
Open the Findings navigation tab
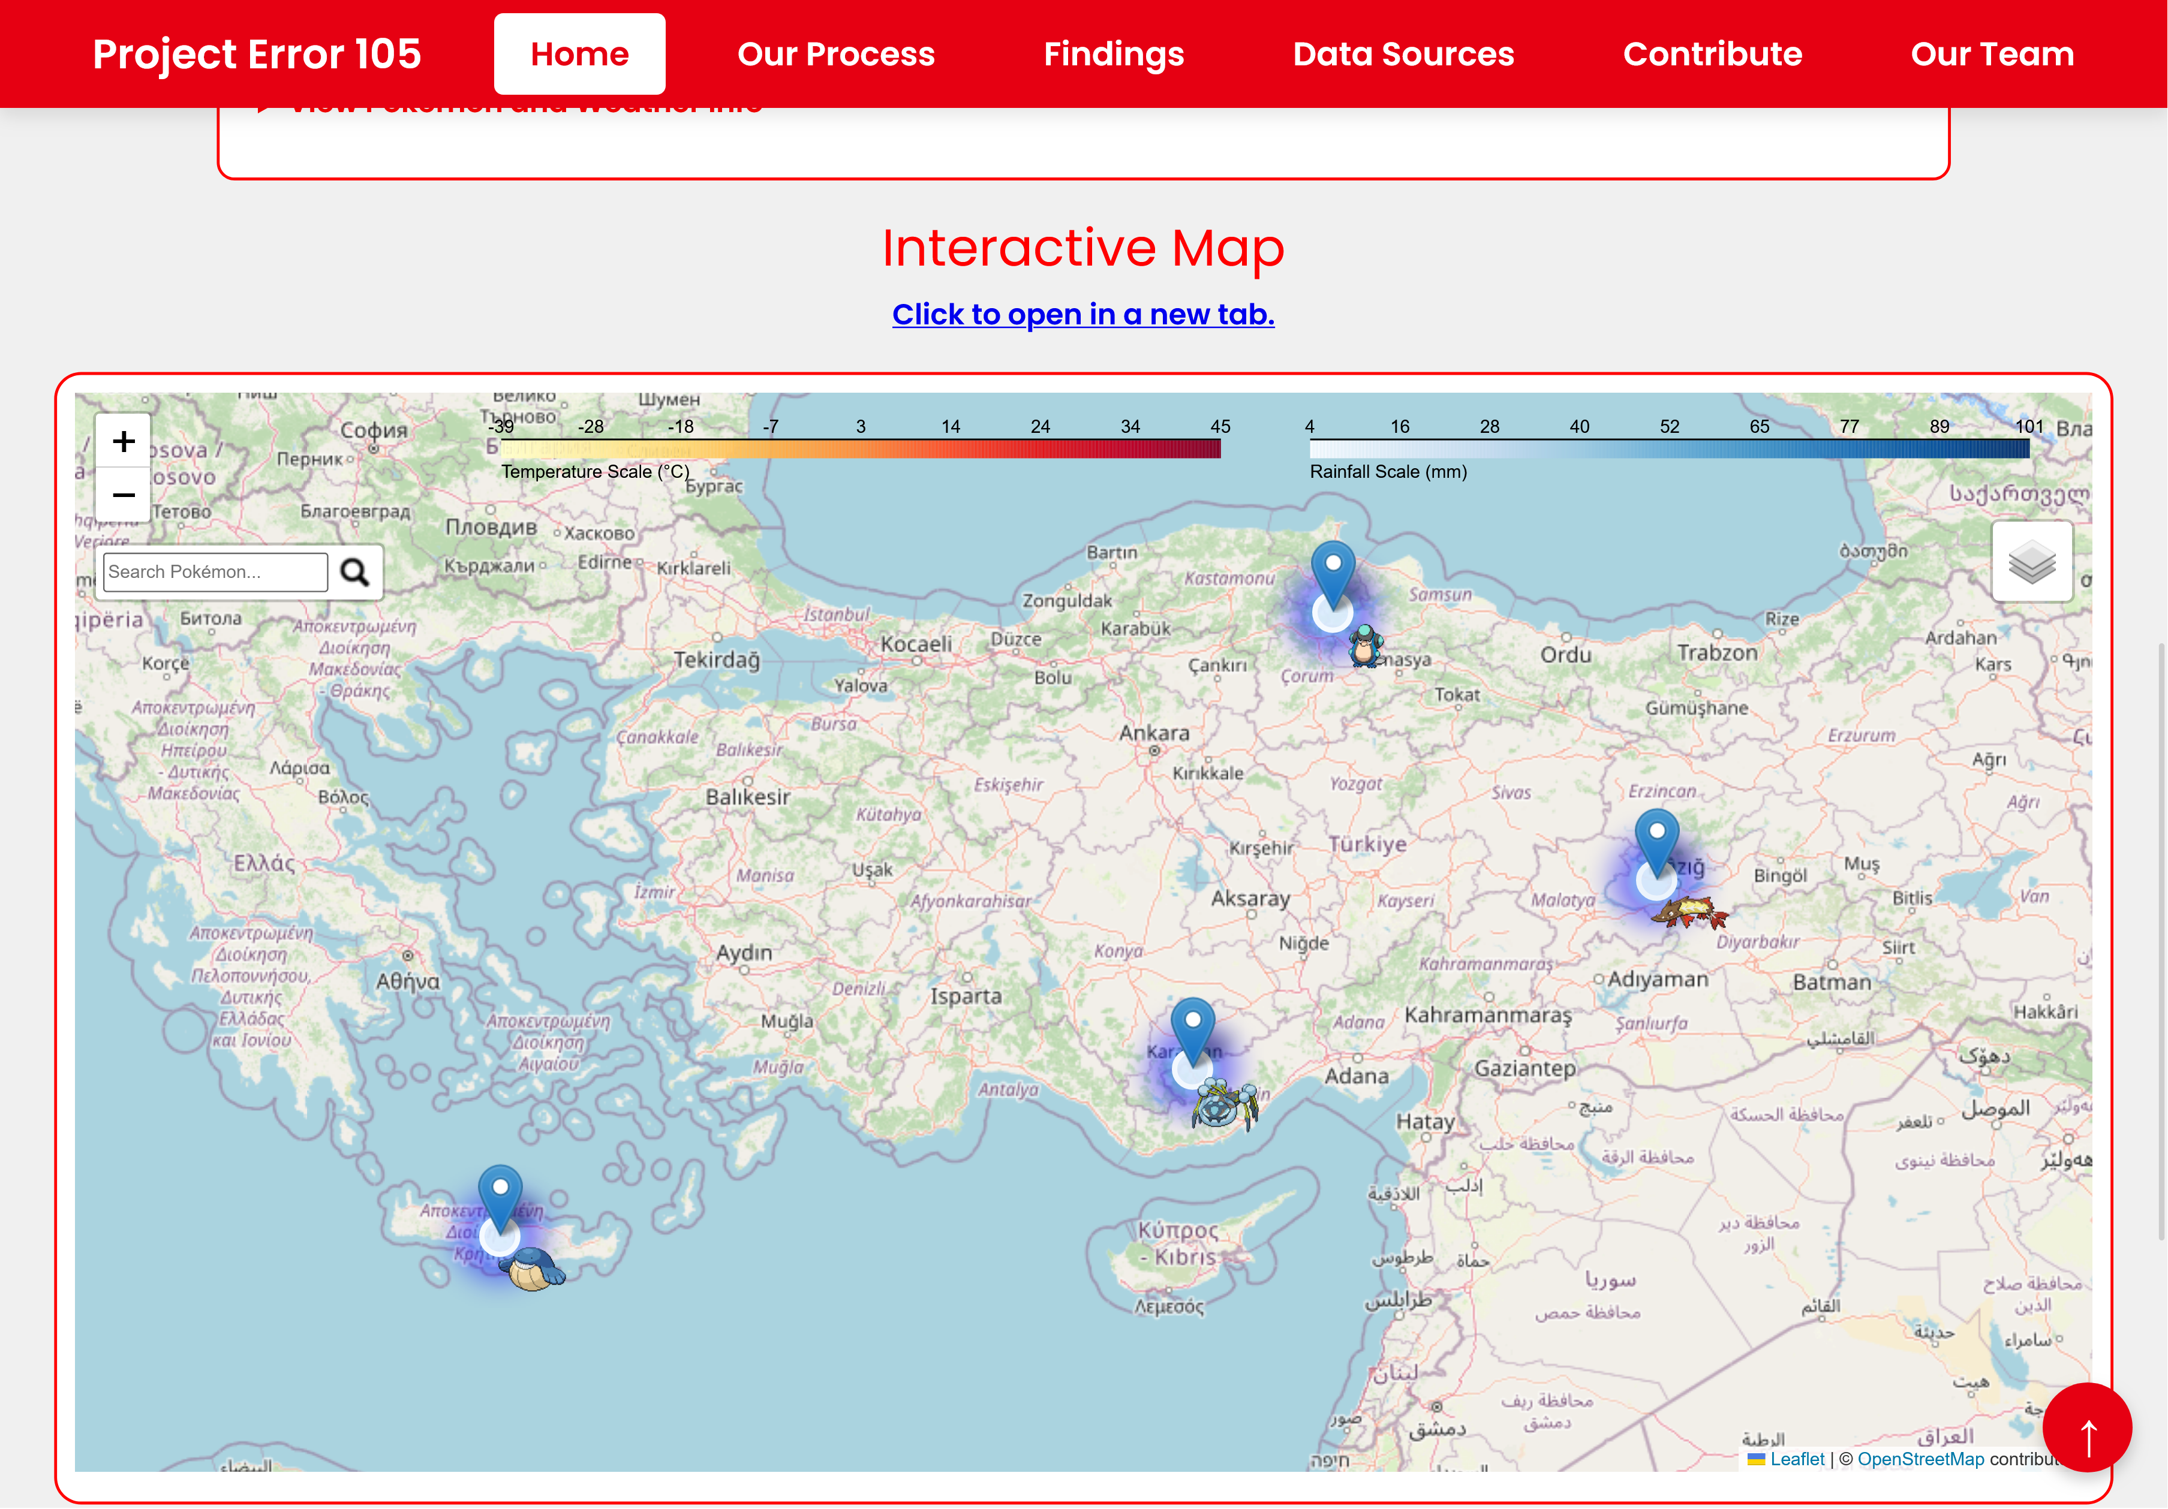click(1113, 54)
